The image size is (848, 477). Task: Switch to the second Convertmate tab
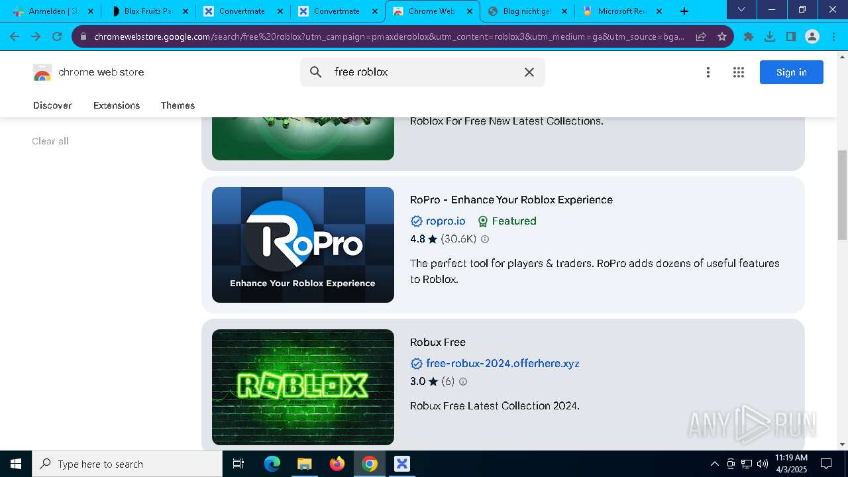coord(338,11)
